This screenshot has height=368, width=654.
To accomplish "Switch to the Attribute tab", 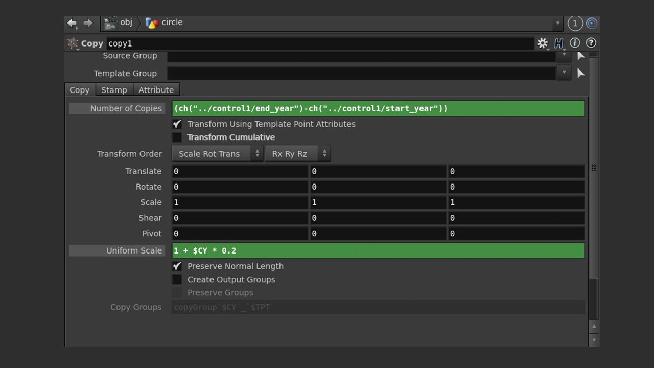I will [x=156, y=90].
